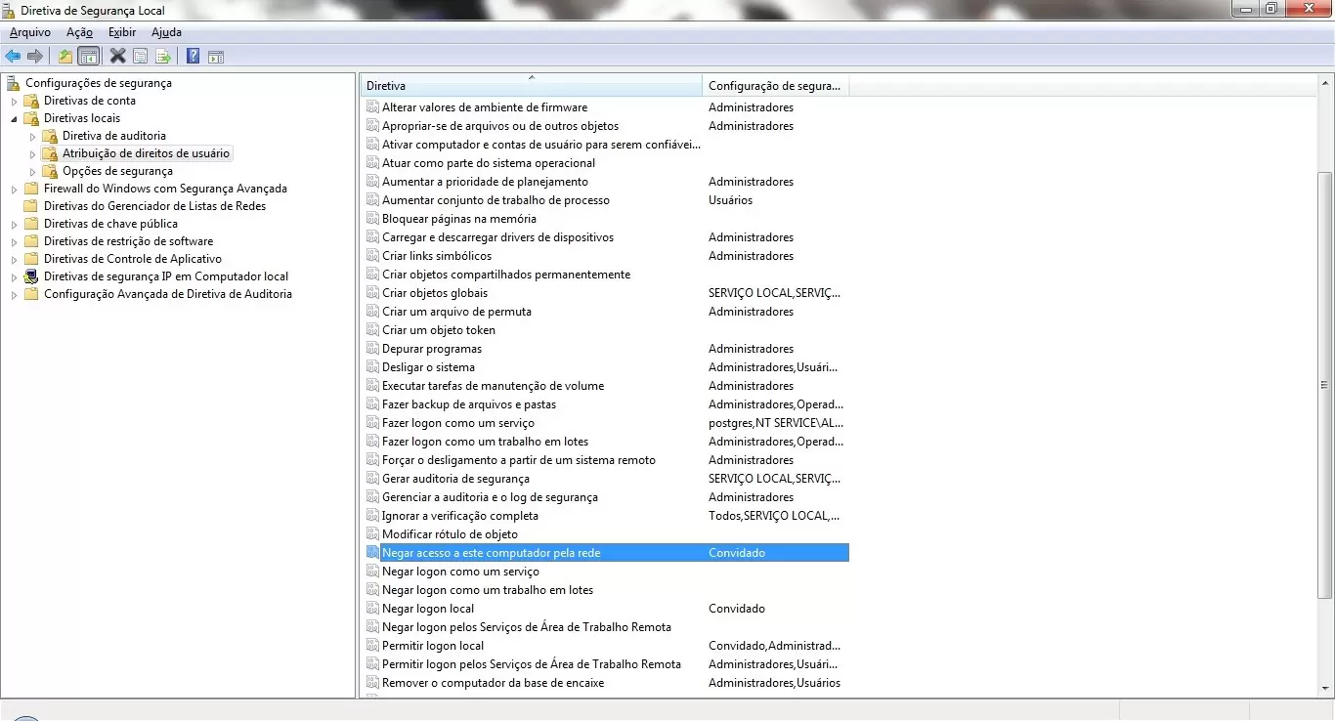Click the policy icon beside Desligar o sistema
The image size is (1335, 721).
pos(372,367)
